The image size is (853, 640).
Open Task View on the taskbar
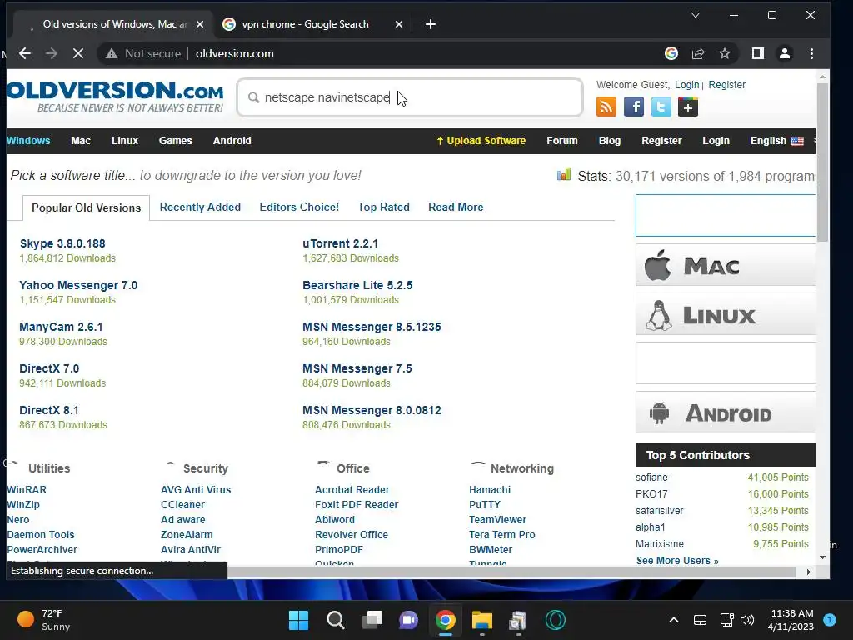tap(372, 620)
